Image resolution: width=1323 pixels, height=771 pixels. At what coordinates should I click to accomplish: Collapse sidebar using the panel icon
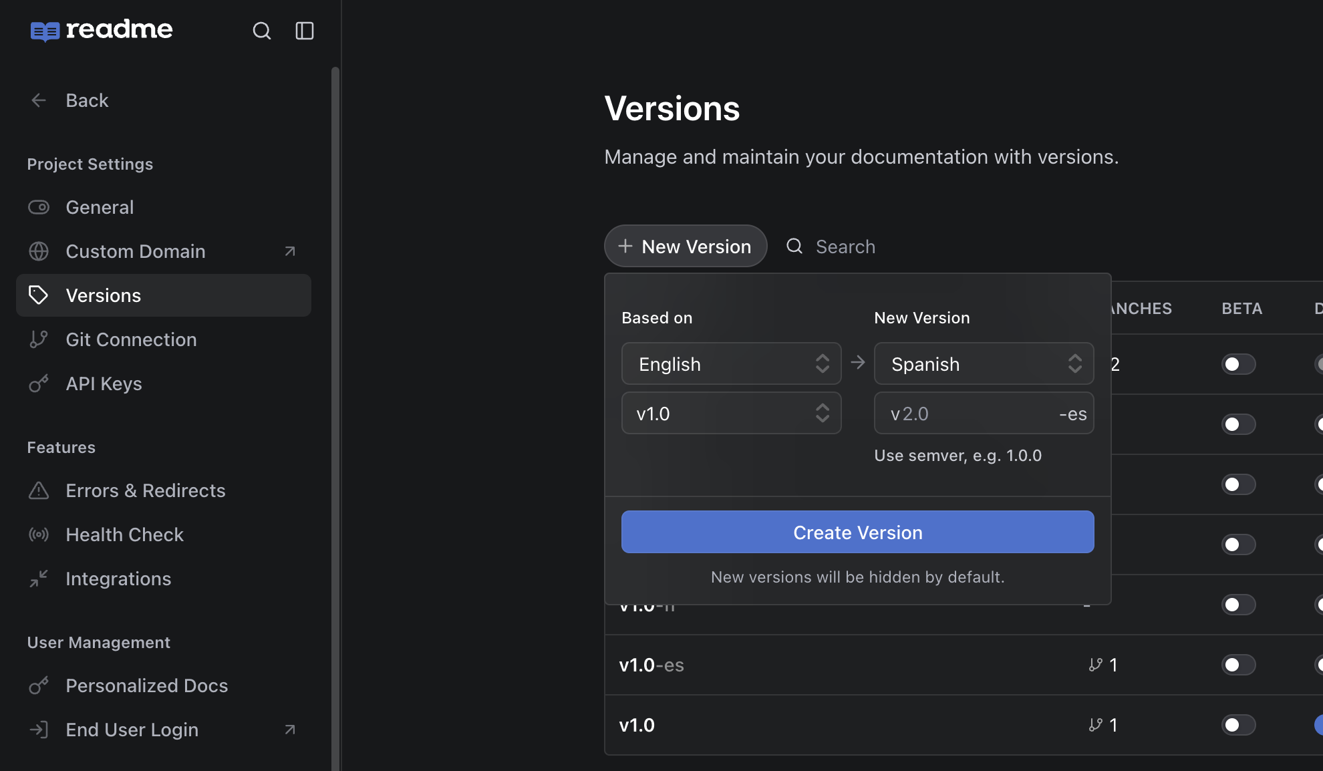point(305,31)
